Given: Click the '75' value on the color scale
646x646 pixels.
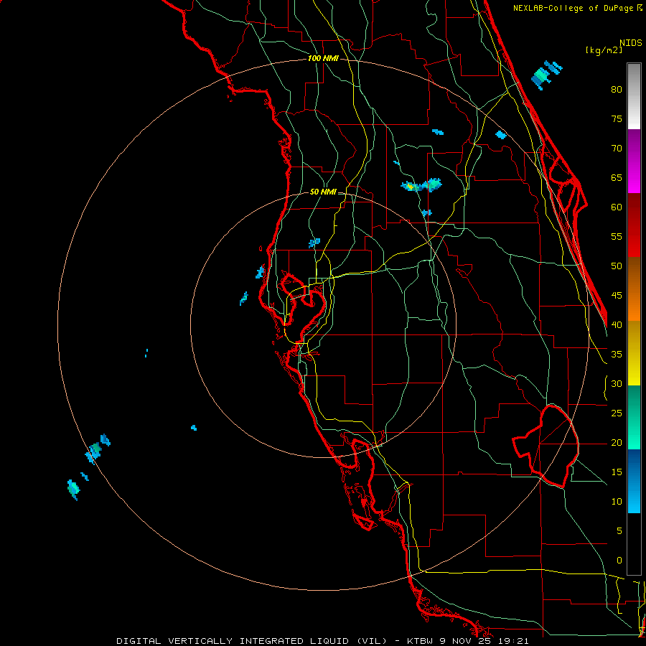Looking at the screenshot, I should [617, 119].
